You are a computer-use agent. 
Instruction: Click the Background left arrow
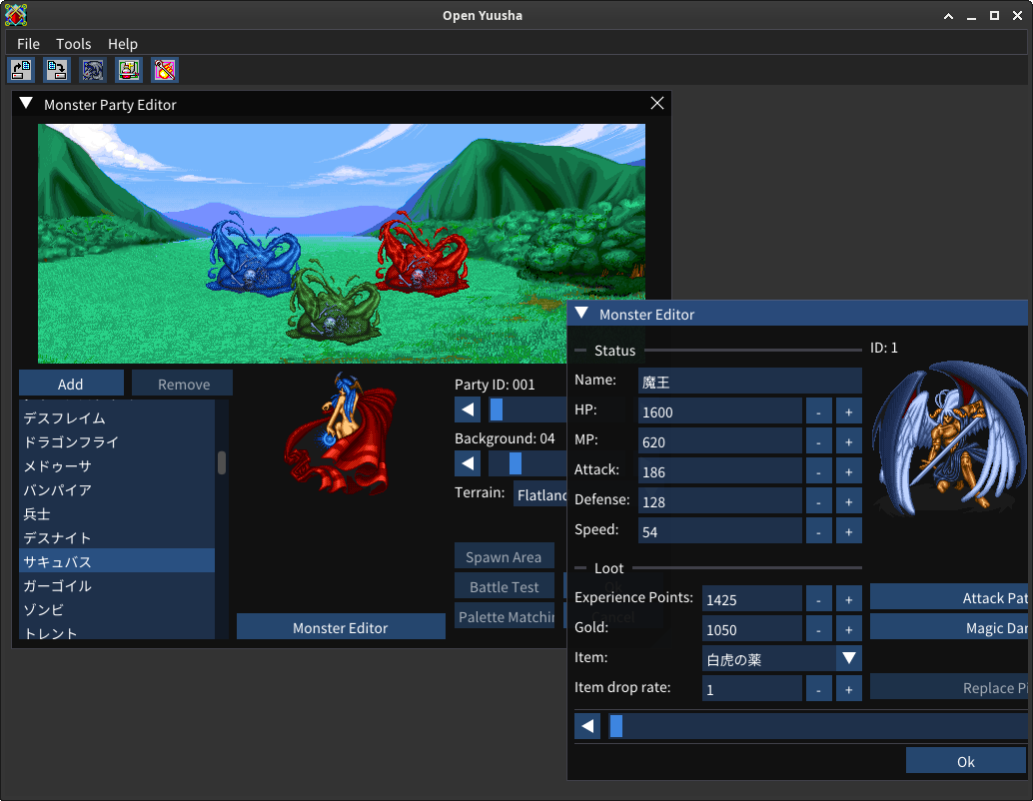[468, 463]
